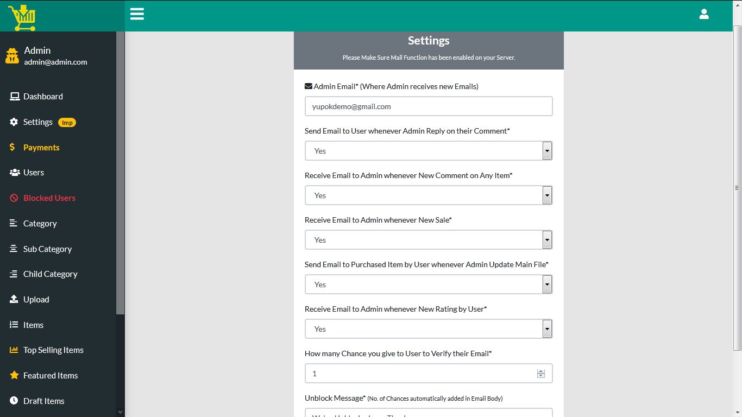Open Child Category in the sidebar

pyautogui.click(x=50, y=274)
